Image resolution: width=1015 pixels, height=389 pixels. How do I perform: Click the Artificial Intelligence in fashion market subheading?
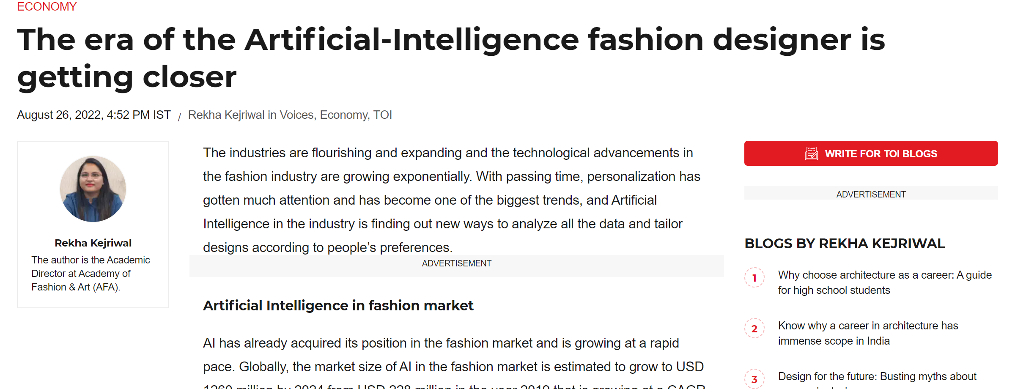coord(338,306)
